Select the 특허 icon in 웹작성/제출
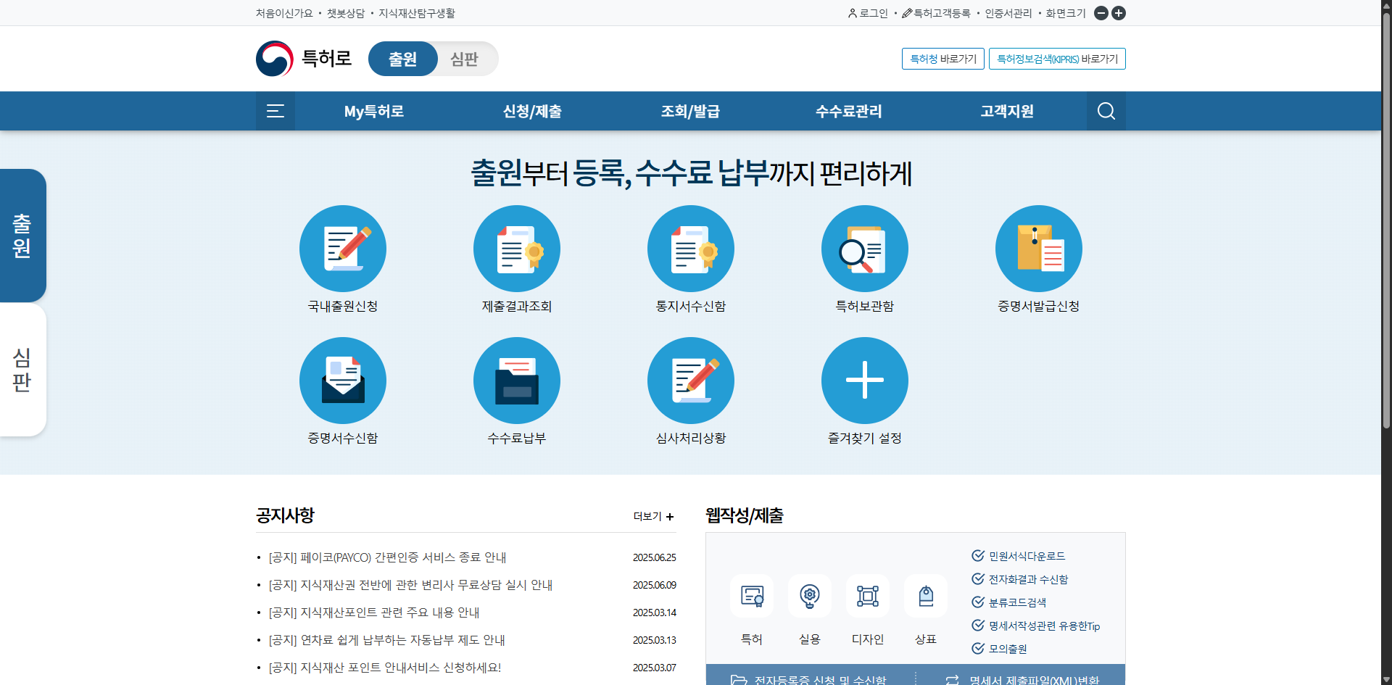This screenshot has width=1392, height=685. point(752,596)
